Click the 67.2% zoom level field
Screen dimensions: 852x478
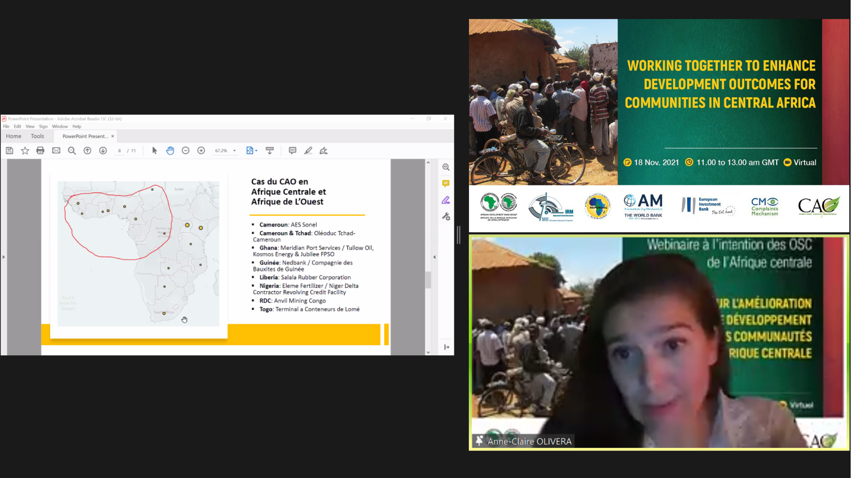click(x=221, y=151)
